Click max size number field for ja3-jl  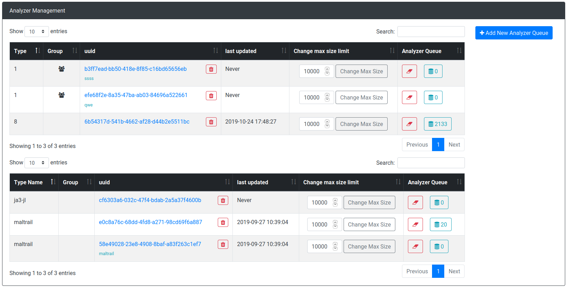[x=320, y=202]
